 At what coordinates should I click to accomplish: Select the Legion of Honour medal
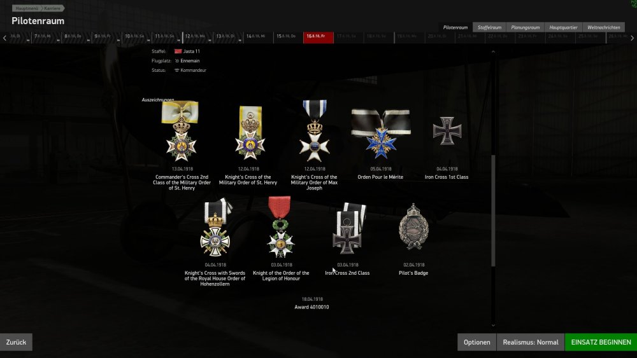(280, 227)
